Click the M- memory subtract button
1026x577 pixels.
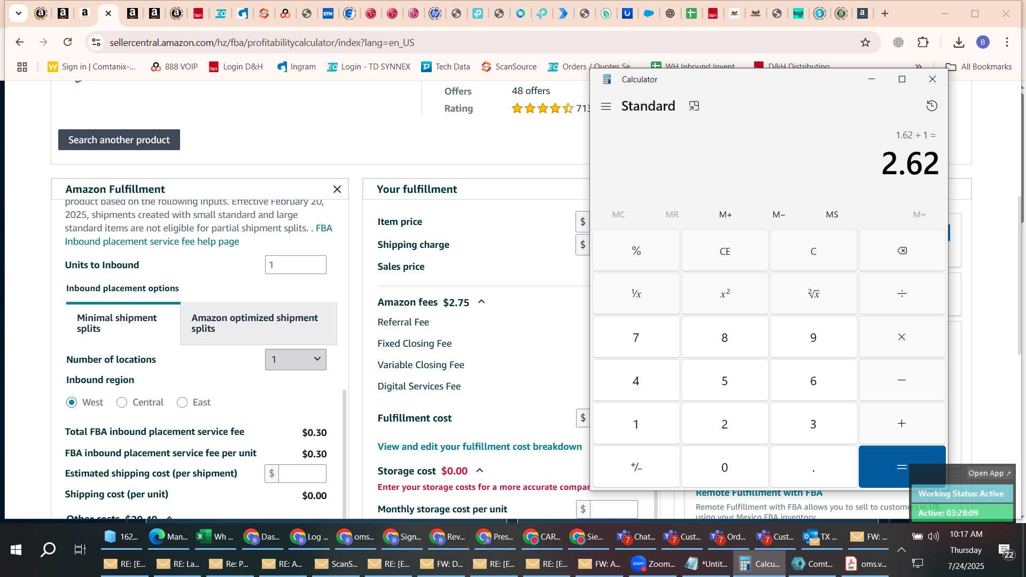(x=779, y=214)
